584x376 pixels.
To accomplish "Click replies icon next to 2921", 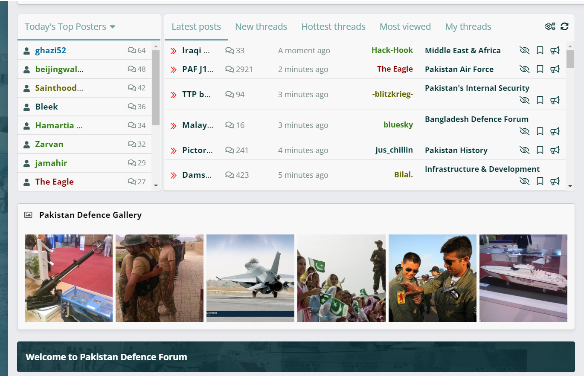I will coord(230,69).
